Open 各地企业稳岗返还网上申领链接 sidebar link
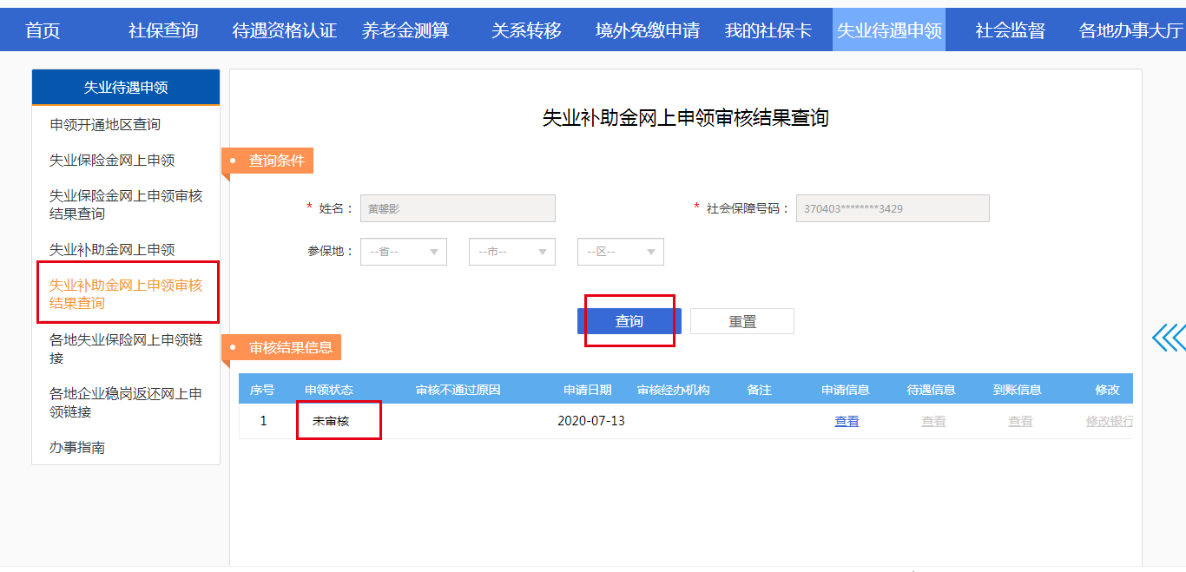The image size is (1186, 572). coord(125,402)
